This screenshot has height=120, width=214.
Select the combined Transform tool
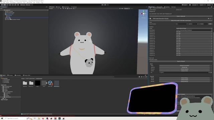(x=15, y=5)
